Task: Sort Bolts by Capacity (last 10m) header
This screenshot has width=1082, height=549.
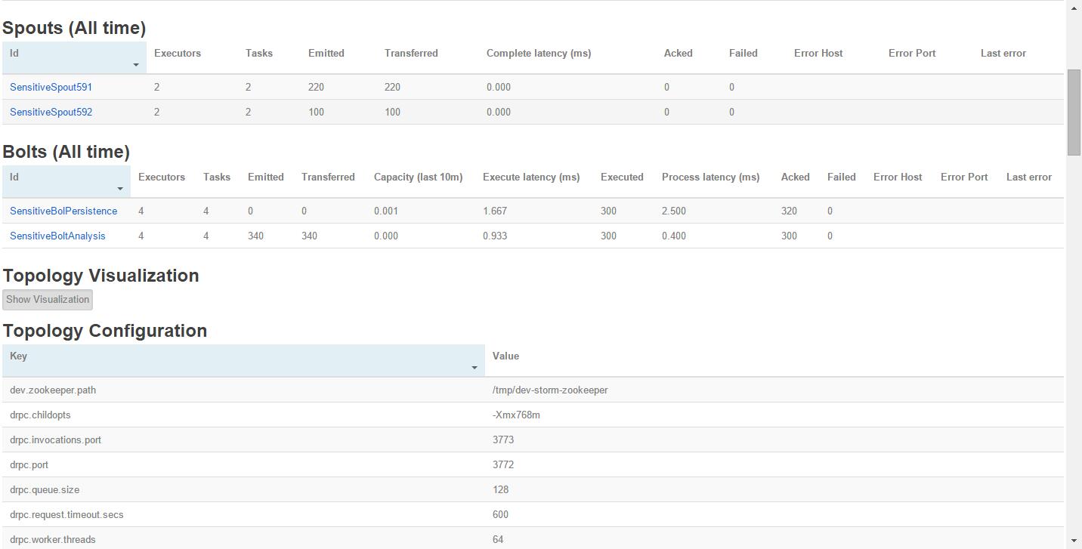Action: (x=418, y=177)
